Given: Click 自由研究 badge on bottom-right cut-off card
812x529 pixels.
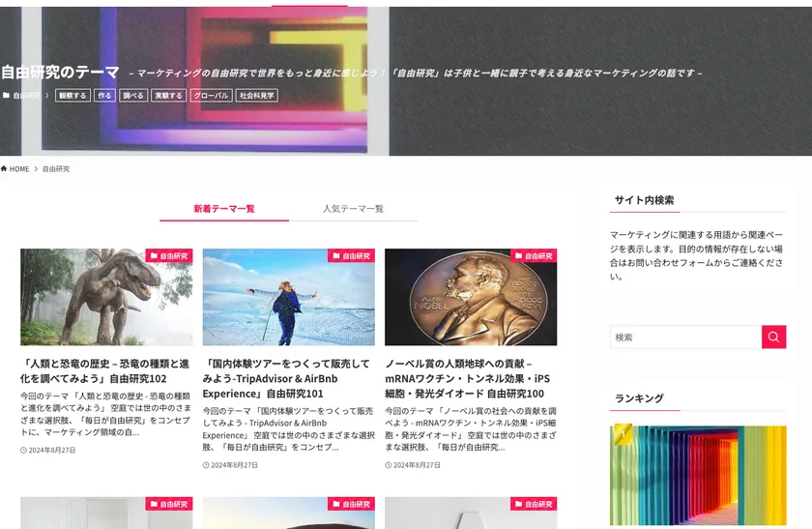Looking at the screenshot, I should click(534, 504).
